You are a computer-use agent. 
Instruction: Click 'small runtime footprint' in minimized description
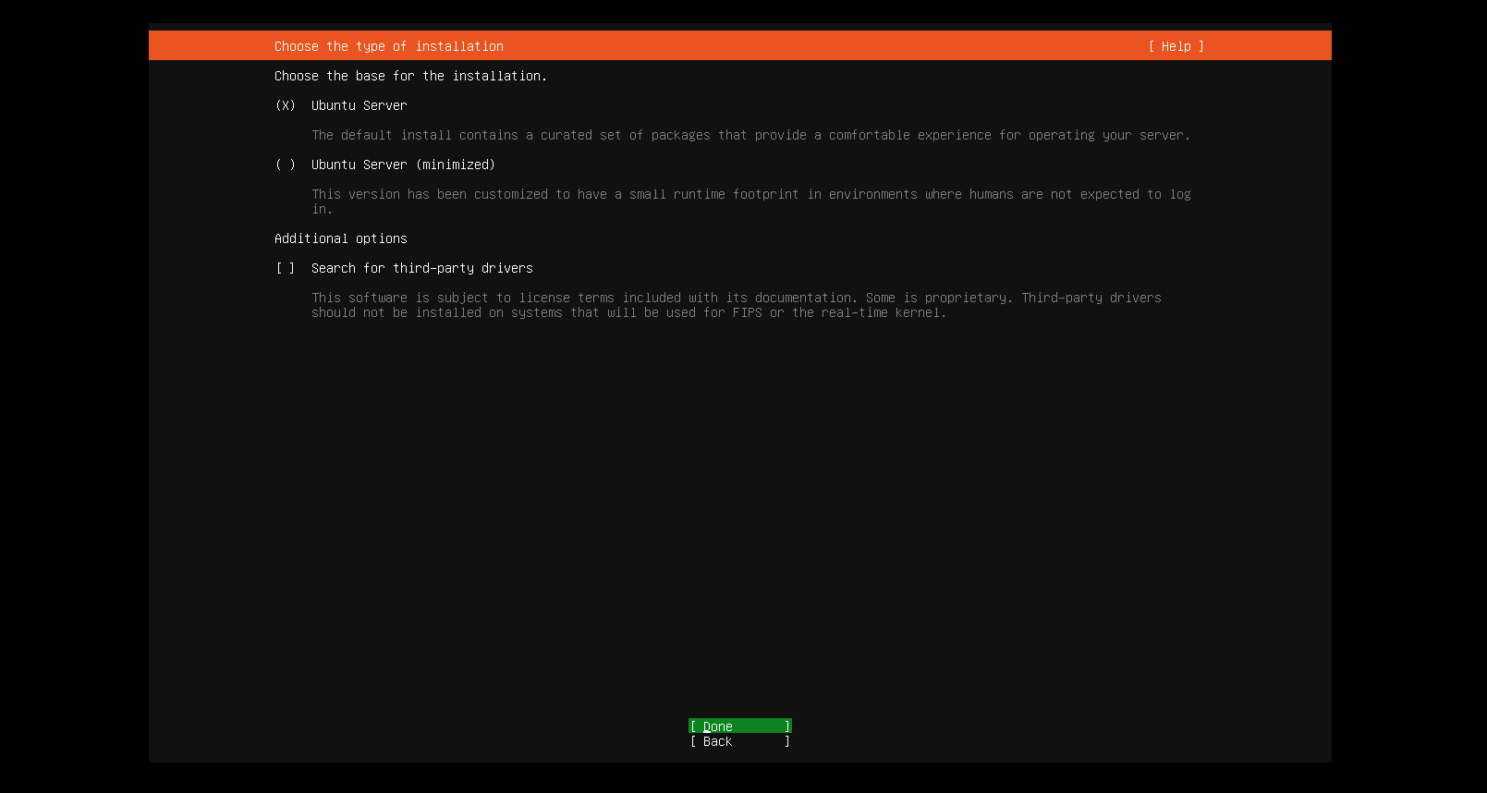[713, 194]
